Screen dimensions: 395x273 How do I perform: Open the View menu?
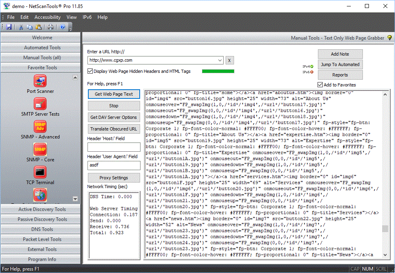pos(71,17)
